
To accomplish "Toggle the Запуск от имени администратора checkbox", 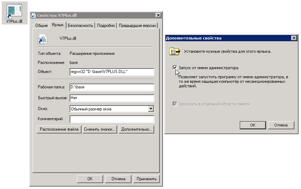I will [175, 68].
